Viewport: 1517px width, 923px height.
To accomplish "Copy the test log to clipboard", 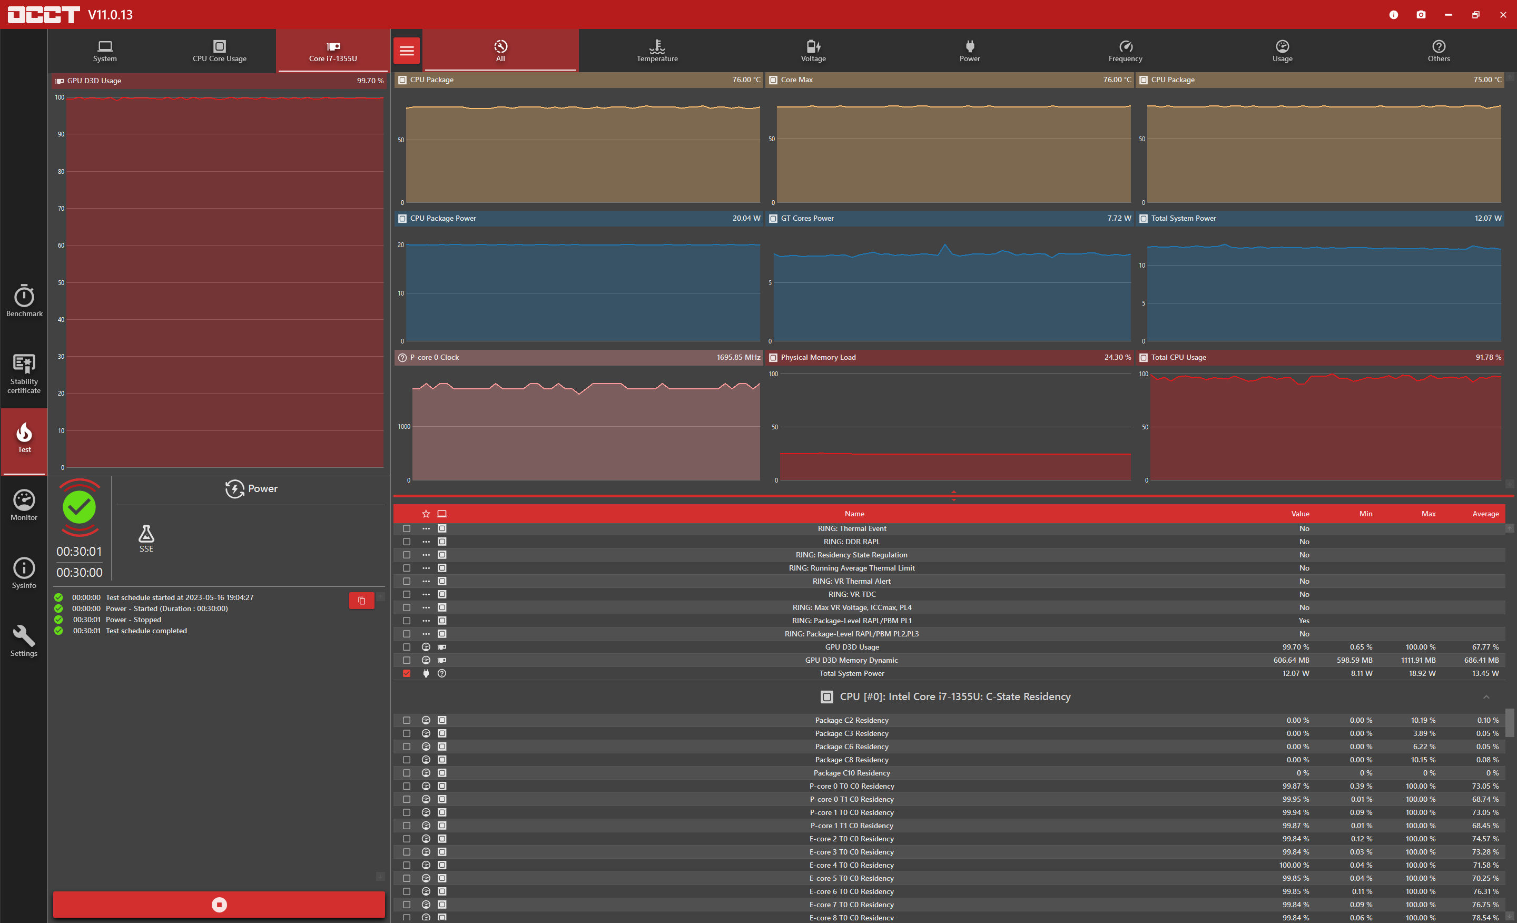I will tap(361, 601).
